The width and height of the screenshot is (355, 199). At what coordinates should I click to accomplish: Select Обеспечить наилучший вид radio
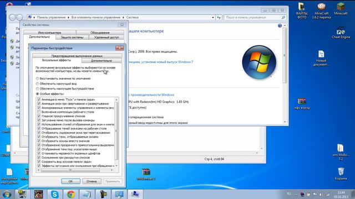tap(37, 83)
